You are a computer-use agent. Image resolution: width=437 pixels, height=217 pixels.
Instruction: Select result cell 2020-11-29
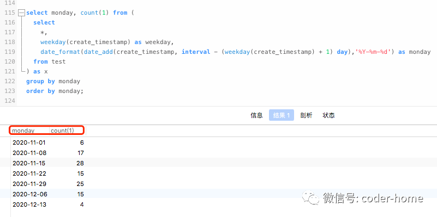[x=29, y=184]
